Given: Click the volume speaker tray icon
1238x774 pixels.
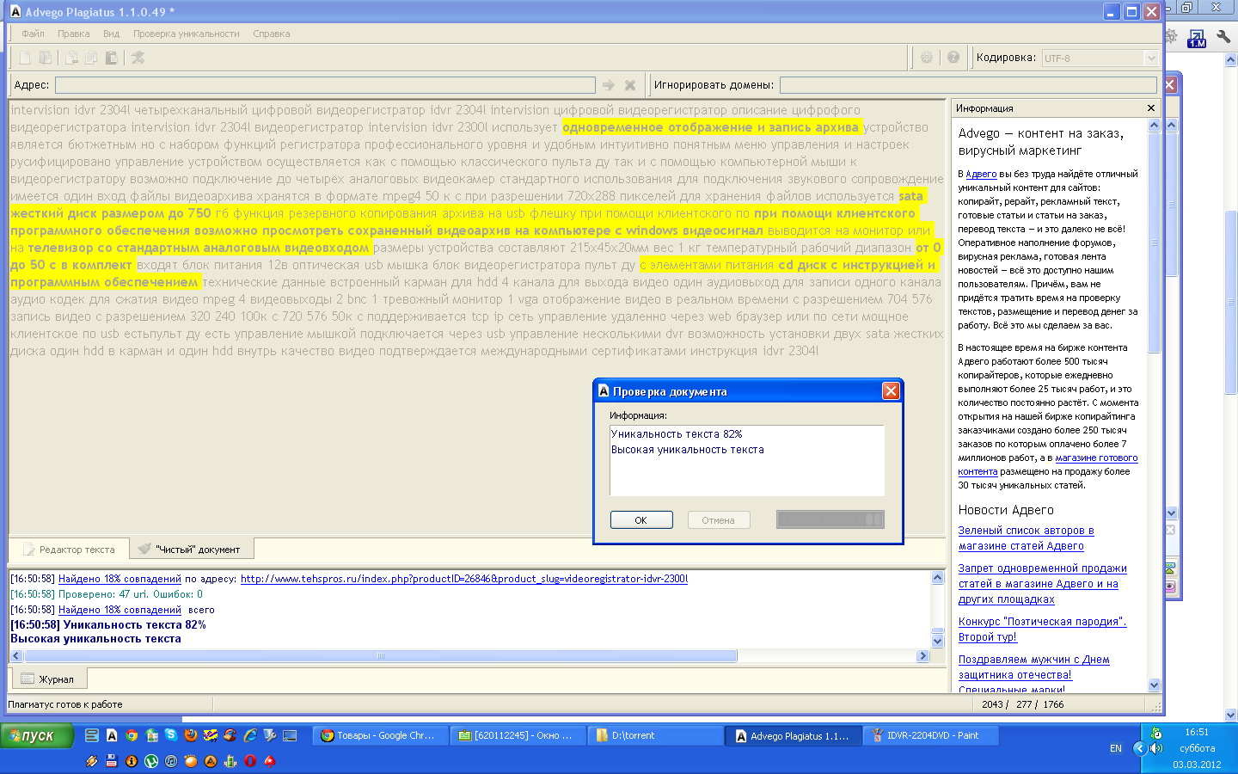Looking at the screenshot, I should pos(1156,748).
